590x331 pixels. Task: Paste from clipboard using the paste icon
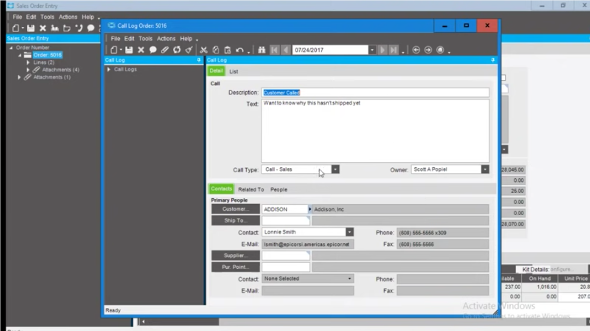[227, 50]
